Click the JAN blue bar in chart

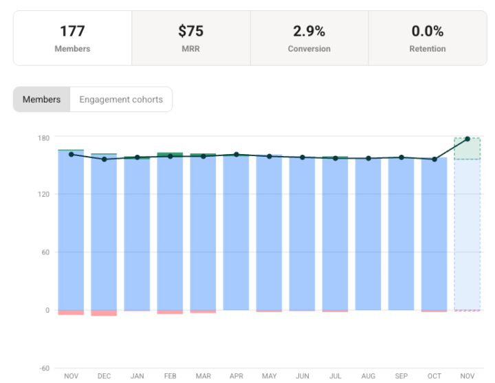(x=137, y=234)
